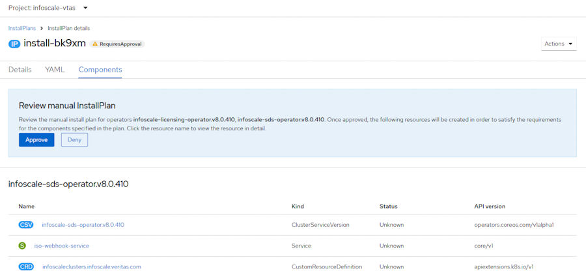The height and width of the screenshot is (275, 586).
Task: Click apiextensions.k8s.io/v1 API version cell
Action: coord(503,267)
